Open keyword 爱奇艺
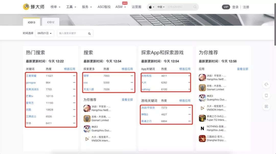Viewport: 276px width, 154px height. point(30,103)
